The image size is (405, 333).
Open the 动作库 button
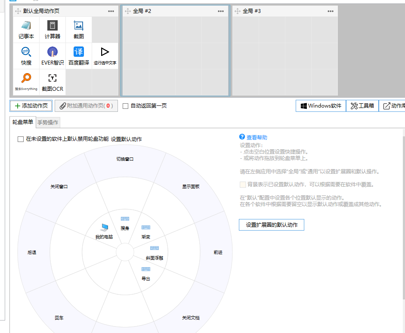point(392,106)
